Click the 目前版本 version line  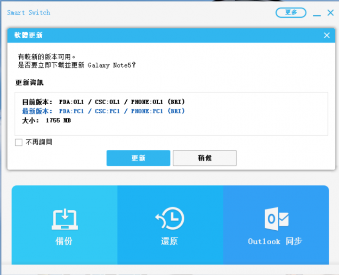(x=104, y=102)
